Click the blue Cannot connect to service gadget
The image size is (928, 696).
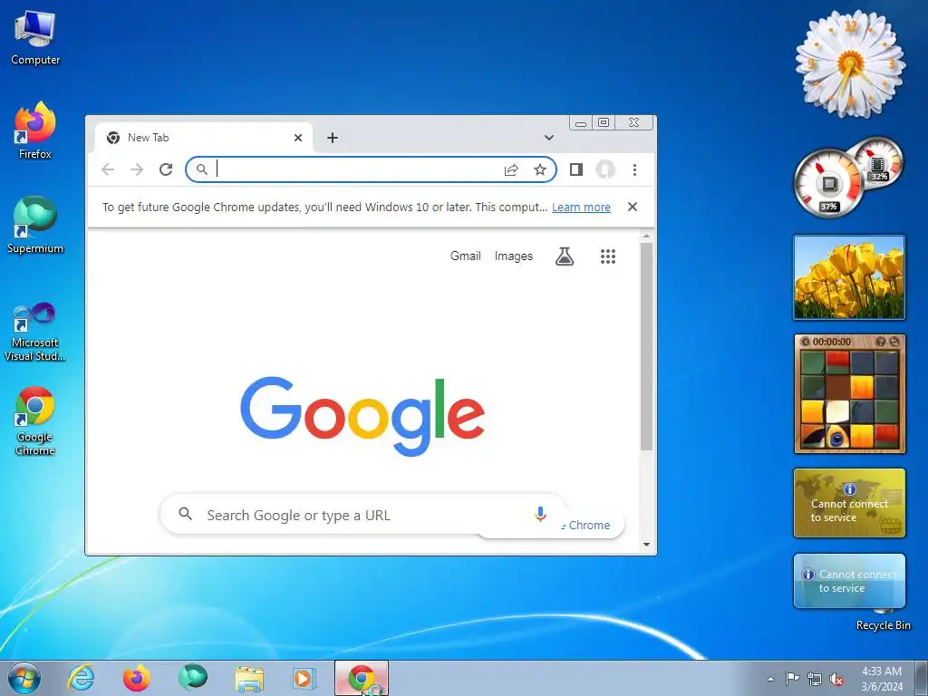(849, 581)
